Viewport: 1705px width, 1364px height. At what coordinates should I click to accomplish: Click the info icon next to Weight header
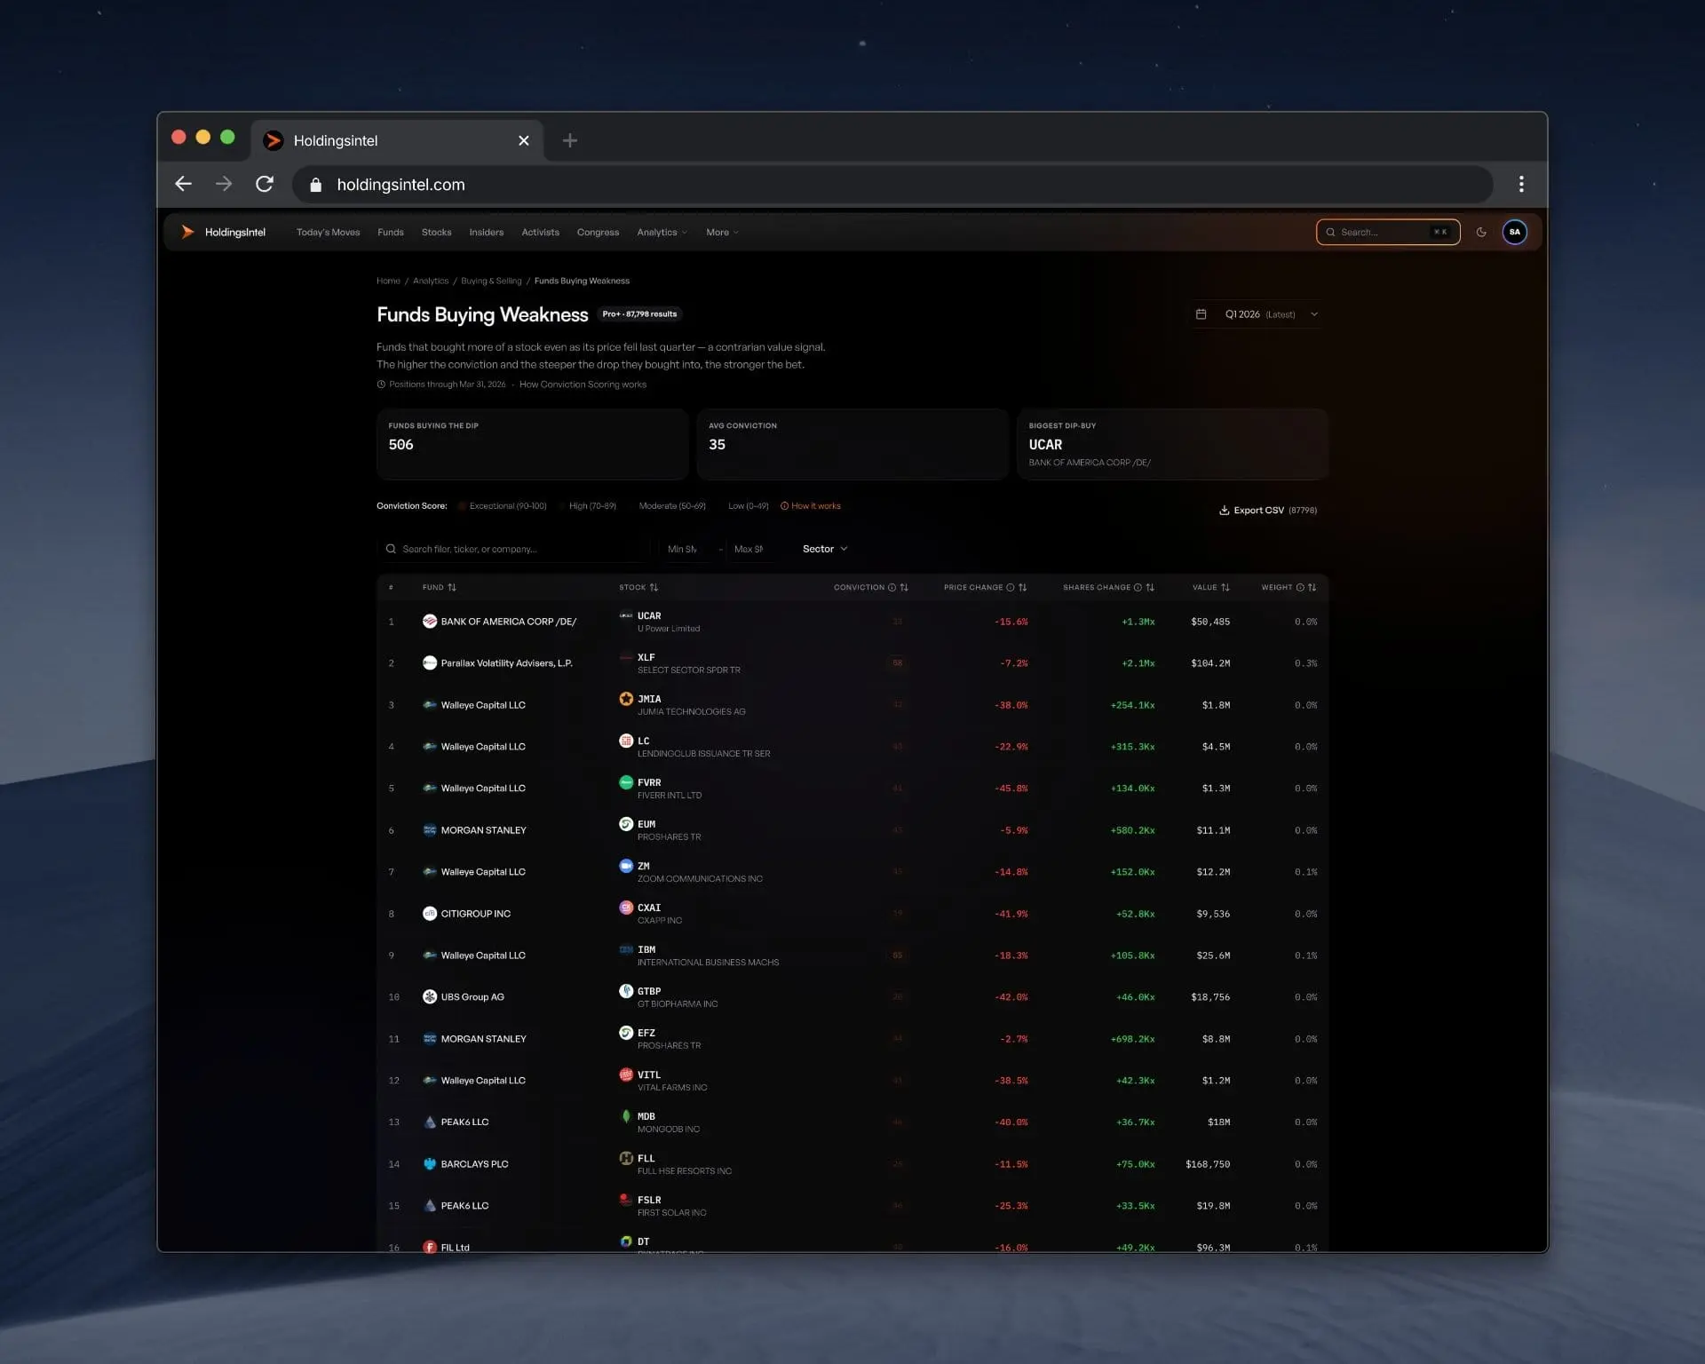click(1300, 587)
